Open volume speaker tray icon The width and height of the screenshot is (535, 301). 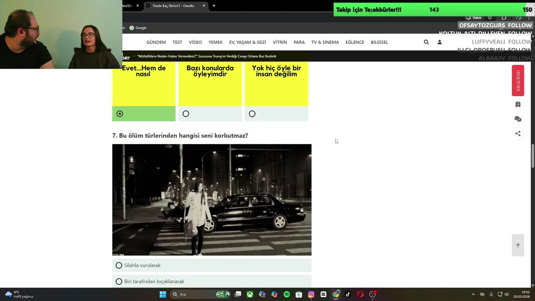(507, 294)
